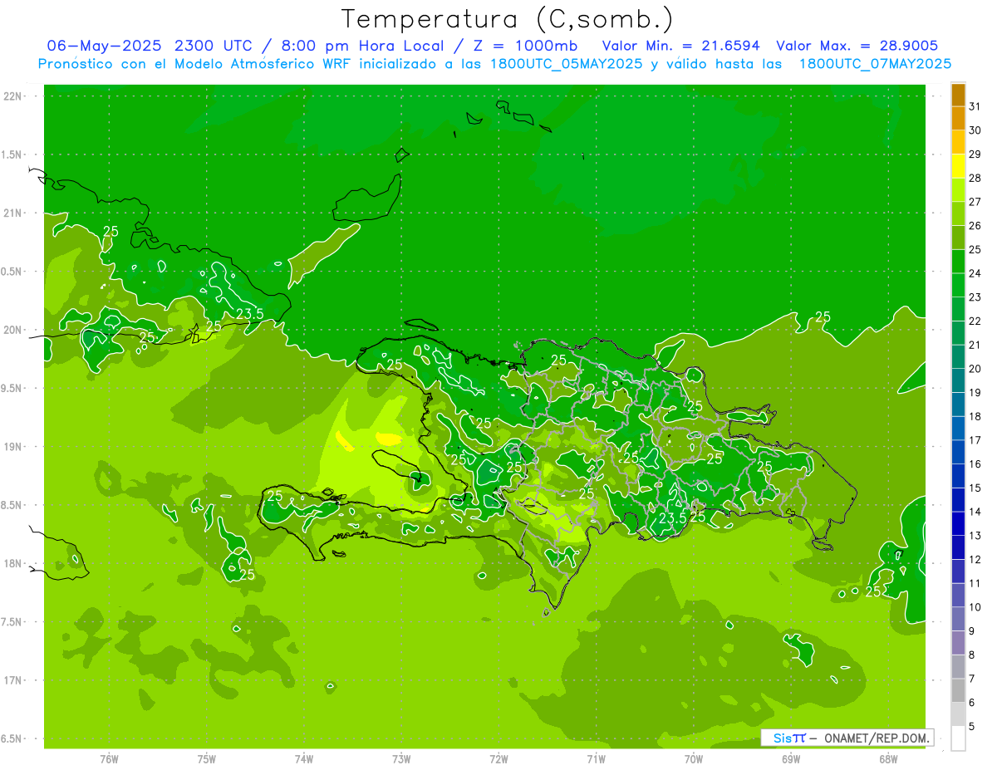Pick the yellow swatch between colorbar labels 28 and 29
This screenshot has width=997, height=770.
coord(958,166)
